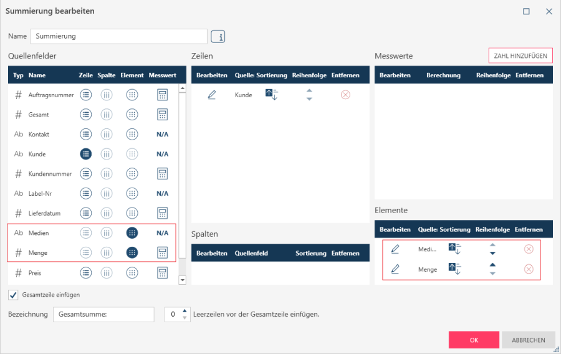Add Kontakt as a column (Spalte icon)
561x354 pixels.
coord(107,135)
